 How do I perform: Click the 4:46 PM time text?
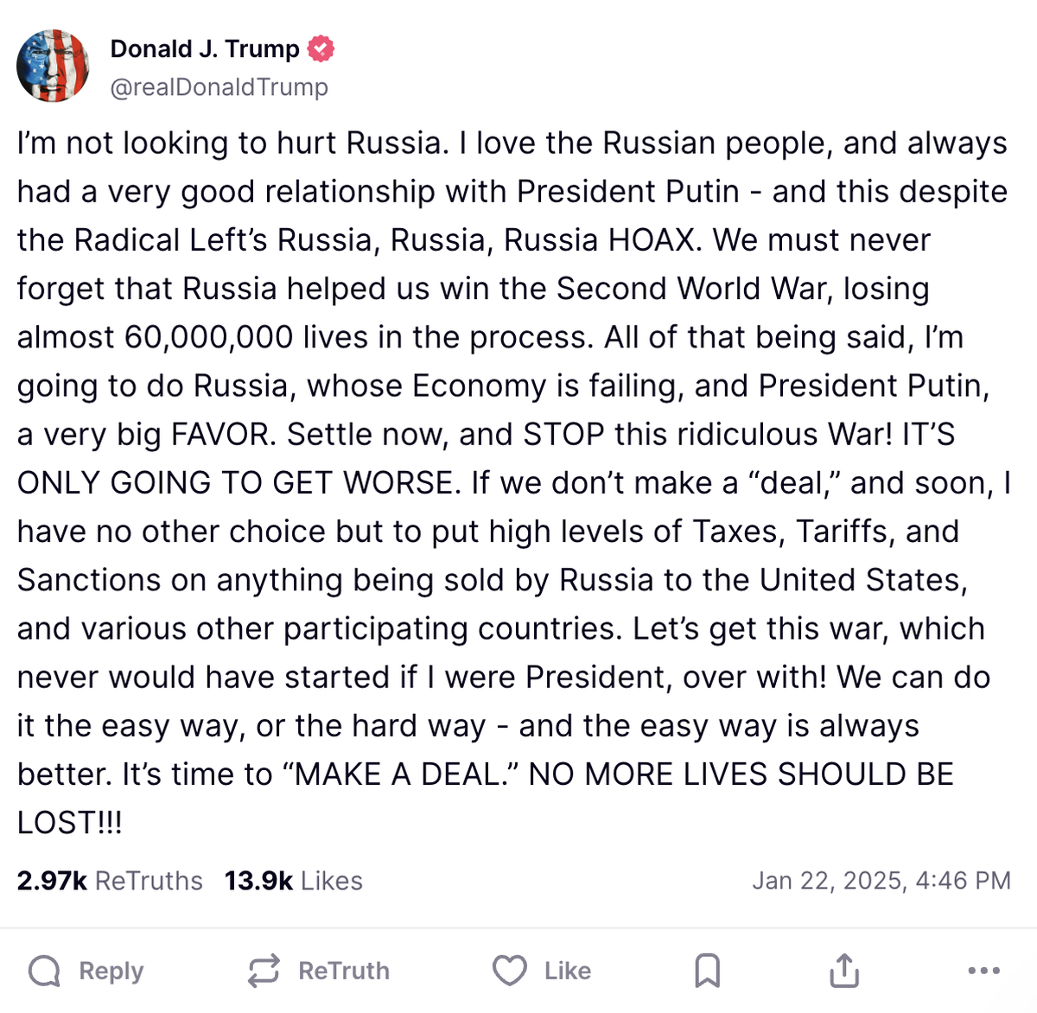(963, 881)
